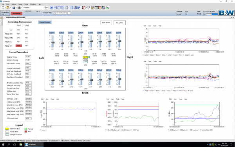Open the Setup menu
Viewport: 235px width, 147px height.
coord(20,4)
